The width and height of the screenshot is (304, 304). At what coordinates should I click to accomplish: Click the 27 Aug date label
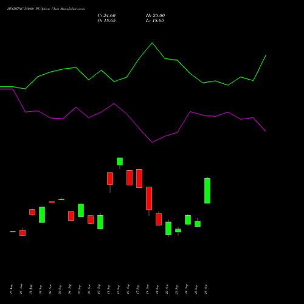[12, 289]
